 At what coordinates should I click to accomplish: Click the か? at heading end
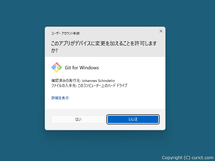pos(55,51)
